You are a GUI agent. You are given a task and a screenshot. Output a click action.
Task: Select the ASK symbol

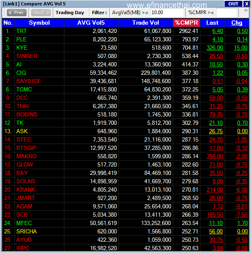coord(22,132)
